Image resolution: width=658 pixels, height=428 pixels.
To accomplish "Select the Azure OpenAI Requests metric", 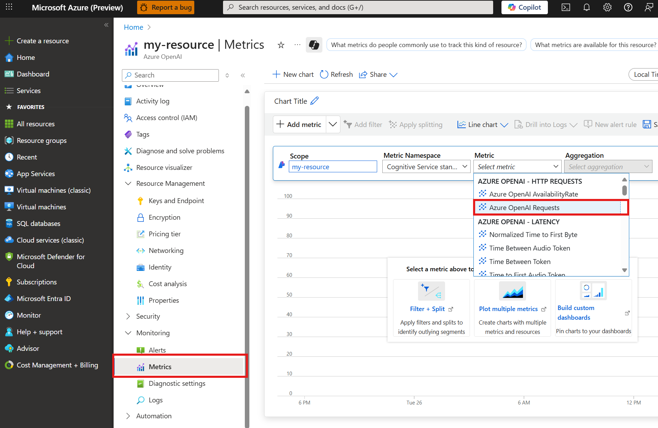I will (x=524, y=207).
